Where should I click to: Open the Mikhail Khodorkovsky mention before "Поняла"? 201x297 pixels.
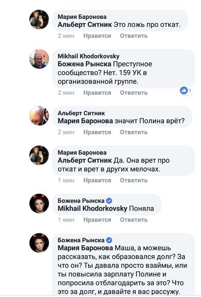click(92, 209)
